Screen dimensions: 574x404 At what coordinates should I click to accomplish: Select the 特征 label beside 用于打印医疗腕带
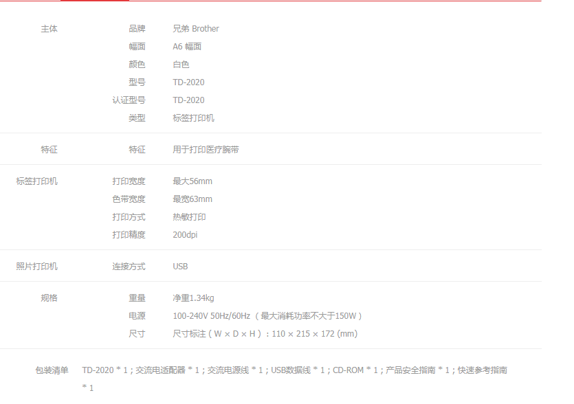coord(137,149)
